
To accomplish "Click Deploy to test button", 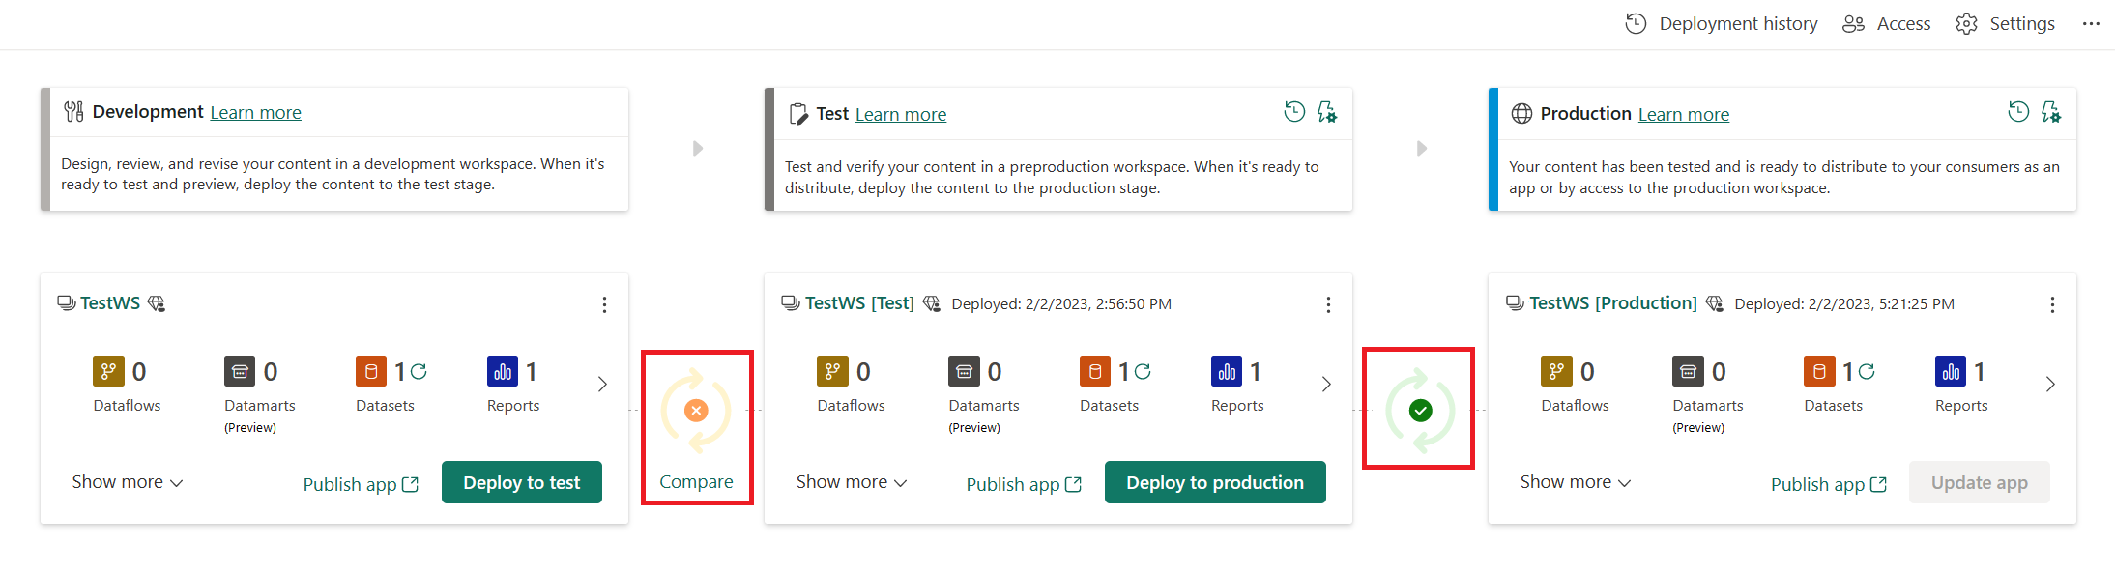I will [522, 482].
